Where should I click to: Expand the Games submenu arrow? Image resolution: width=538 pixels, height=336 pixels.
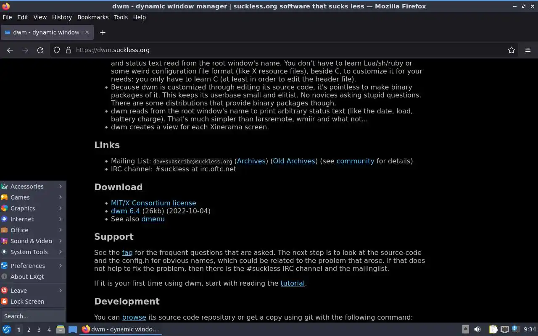point(61,197)
